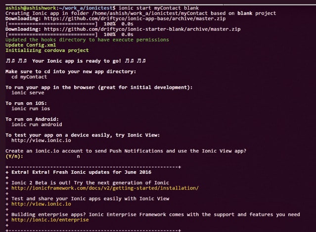316x232 pixels.
Task: Click the progress bar under the ionic-starter-blank download
Action: click(50, 35)
